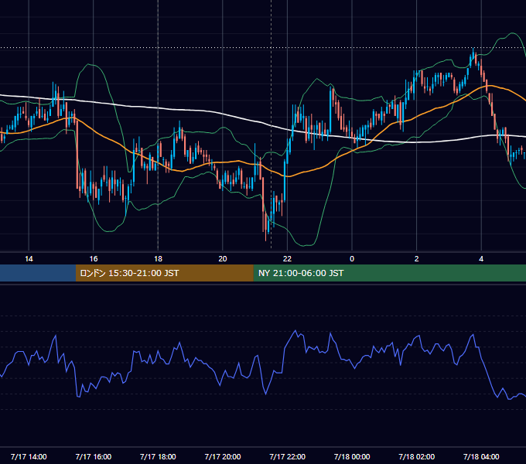The width and height of the screenshot is (526, 464).
Task: Click the NY 21:00-06:00 JST session bar
Action: [389, 273]
